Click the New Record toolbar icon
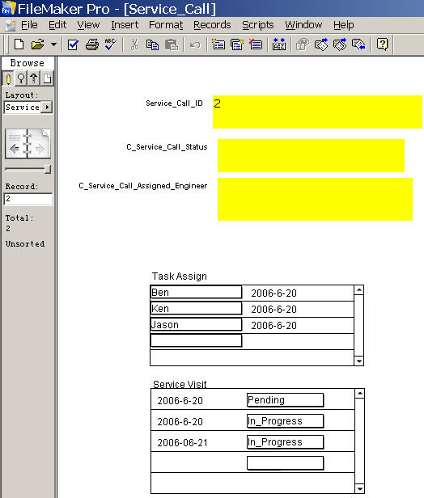The height and width of the screenshot is (498, 424). click(x=218, y=44)
